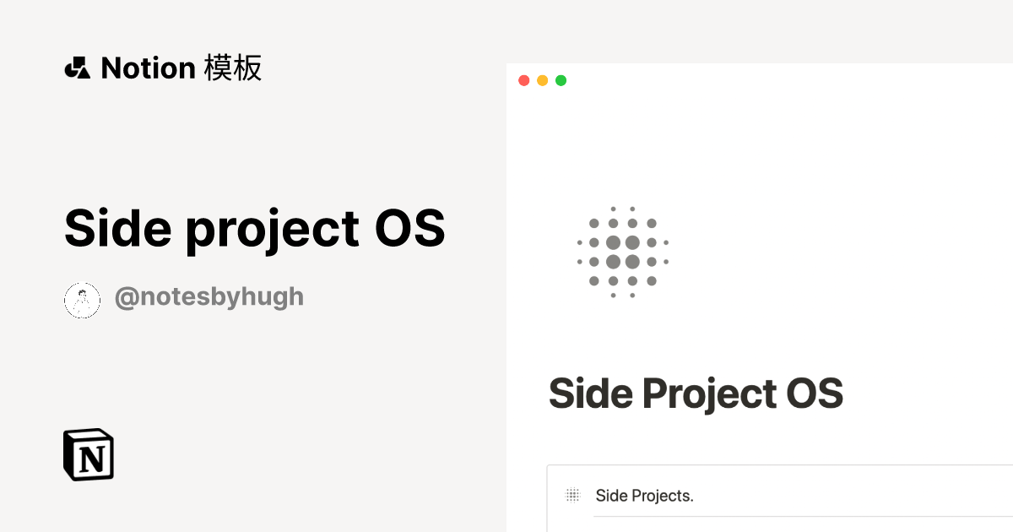Click the Notion "N" logomark at bottom left

pyautogui.click(x=88, y=455)
